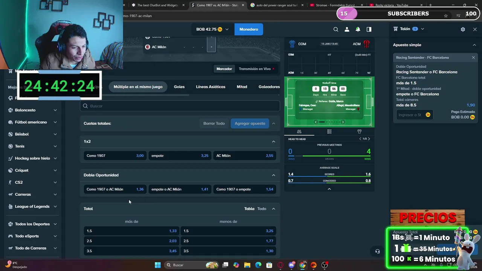Go to previous slide on pitch widget
This screenshot has width=482, height=271.
[316, 122]
